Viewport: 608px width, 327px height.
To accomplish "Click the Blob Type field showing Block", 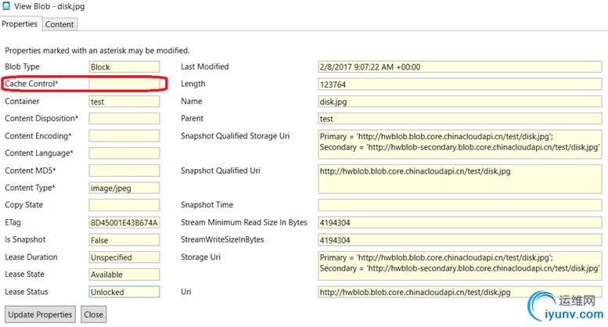I will [x=124, y=67].
